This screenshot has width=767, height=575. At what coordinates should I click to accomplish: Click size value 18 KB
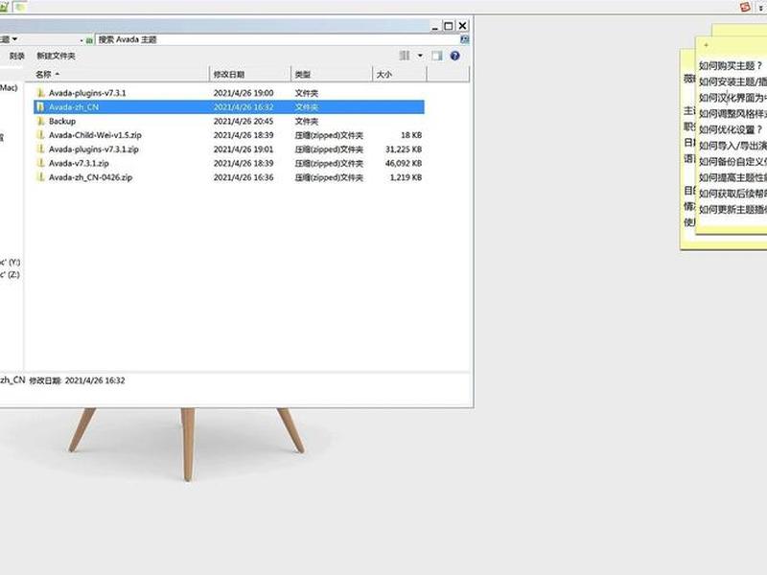411,135
